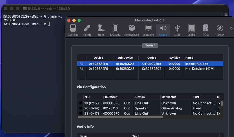Click the Connector column header

pyautogui.click(x=176, y=97)
